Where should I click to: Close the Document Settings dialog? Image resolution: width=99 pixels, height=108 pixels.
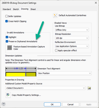click(96, 3)
